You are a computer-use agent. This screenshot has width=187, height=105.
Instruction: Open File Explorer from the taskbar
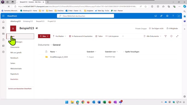point(72,102)
